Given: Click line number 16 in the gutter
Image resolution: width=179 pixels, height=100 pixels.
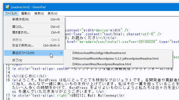Looking at the screenshot, I should tap(8, 80).
